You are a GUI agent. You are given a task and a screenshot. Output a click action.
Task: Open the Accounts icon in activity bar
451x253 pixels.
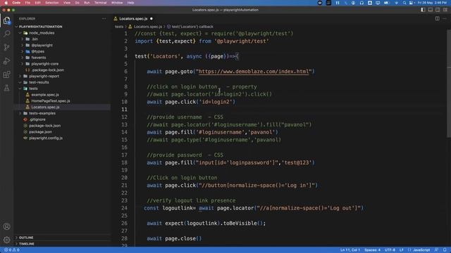[6, 226]
